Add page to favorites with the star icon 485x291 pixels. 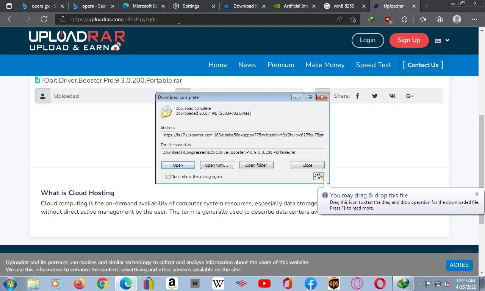click(x=353, y=19)
